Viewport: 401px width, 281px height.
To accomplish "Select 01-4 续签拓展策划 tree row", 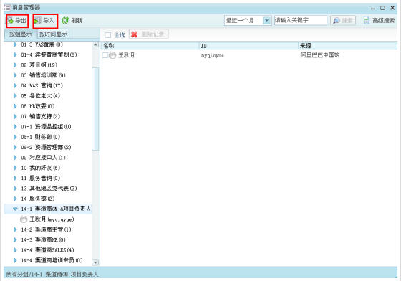I will pyautogui.click(x=49, y=54).
